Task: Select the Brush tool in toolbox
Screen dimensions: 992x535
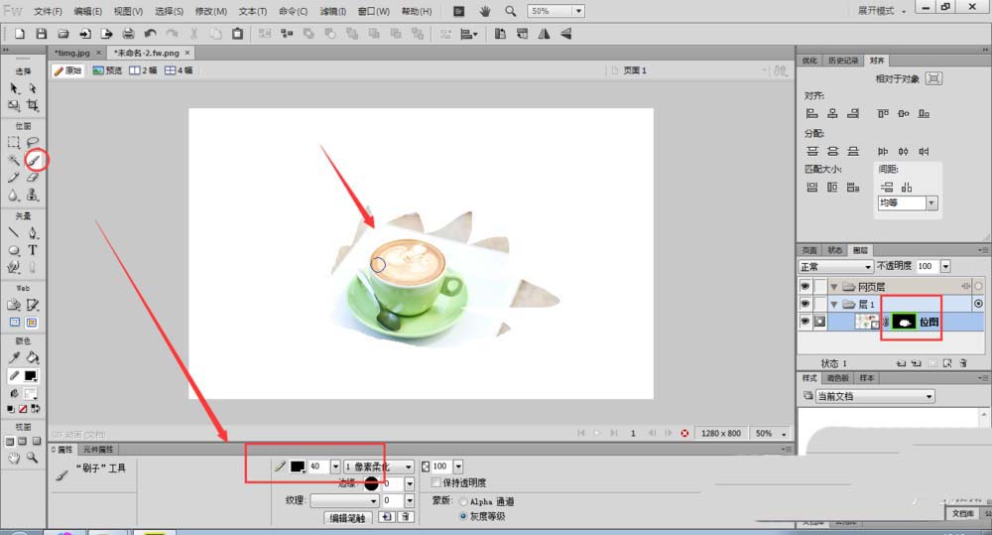Action: [33, 159]
